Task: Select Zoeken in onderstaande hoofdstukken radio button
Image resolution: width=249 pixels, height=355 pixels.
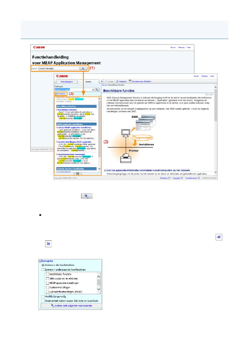Action: click(x=43, y=270)
